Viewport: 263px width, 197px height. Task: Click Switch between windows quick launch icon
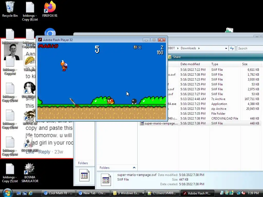coord(24,193)
